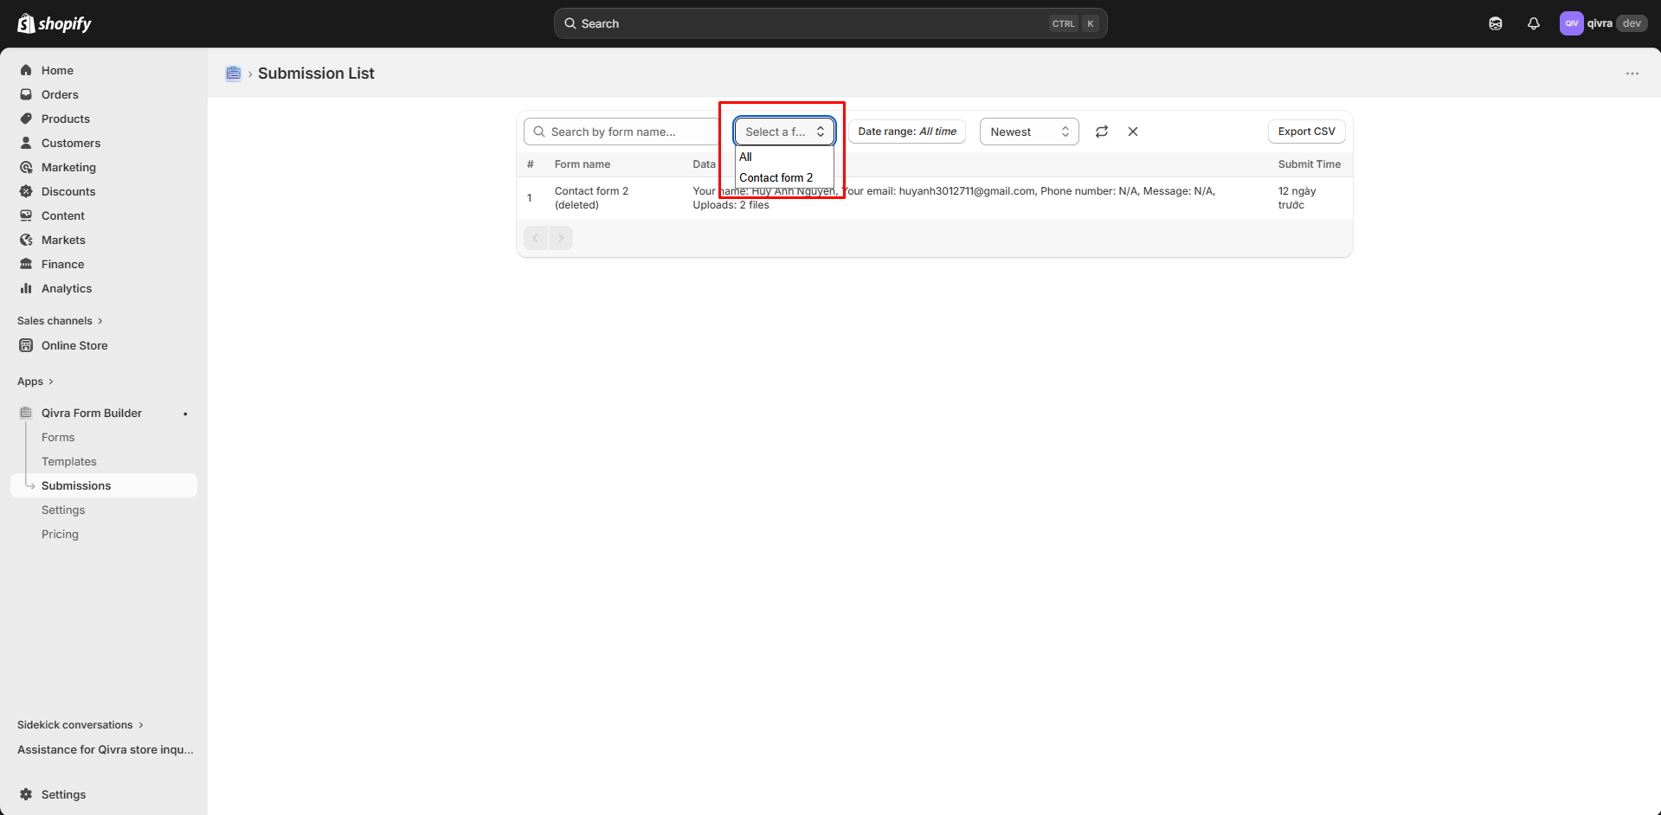Select Submissions in app menu
This screenshot has height=815, width=1661.
click(104, 485)
